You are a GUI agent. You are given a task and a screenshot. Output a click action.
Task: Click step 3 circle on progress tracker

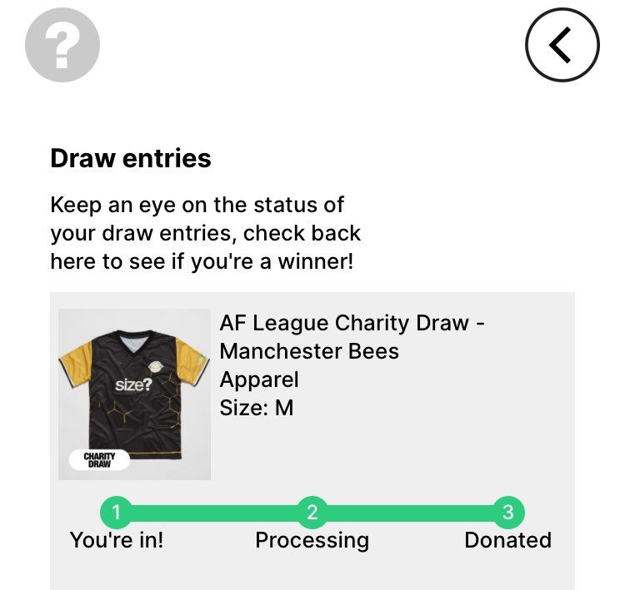click(508, 513)
